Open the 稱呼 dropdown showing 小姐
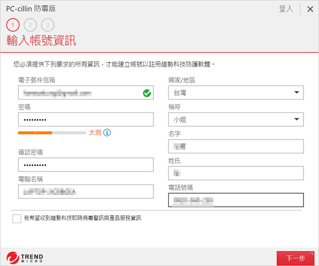This screenshot has width=319, height=266. (x=236, y=119)
